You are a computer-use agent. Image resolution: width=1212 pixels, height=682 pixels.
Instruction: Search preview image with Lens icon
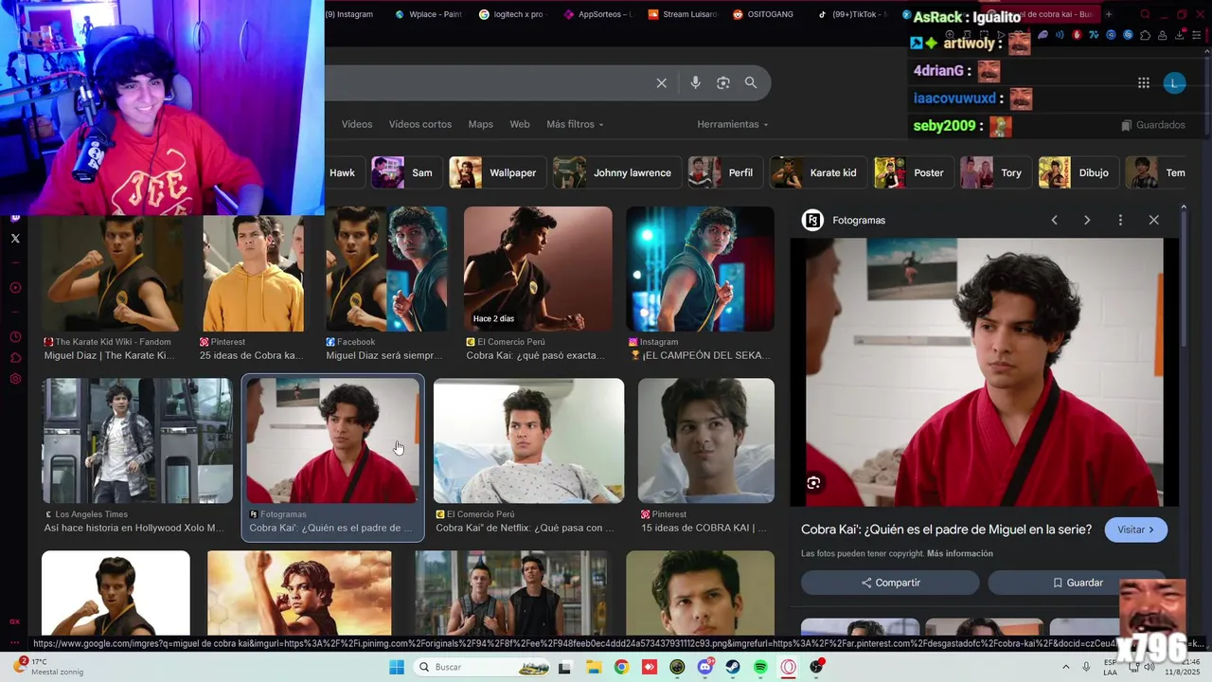(x=813, y=483)
